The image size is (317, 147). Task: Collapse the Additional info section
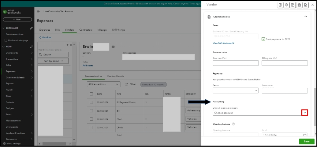[x=305, y=16]
